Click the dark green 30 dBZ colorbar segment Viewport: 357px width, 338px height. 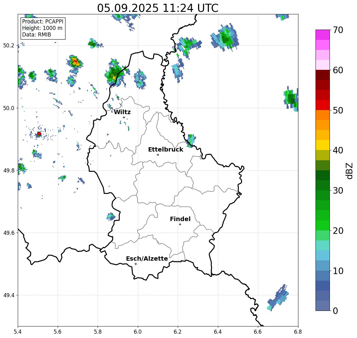coord(323,185)
